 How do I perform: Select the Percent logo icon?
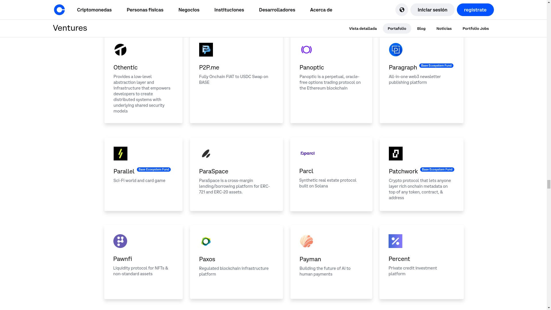coord(396,241)
